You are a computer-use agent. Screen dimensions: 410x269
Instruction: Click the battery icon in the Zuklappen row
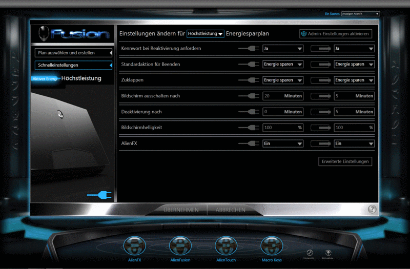(321, 80)
